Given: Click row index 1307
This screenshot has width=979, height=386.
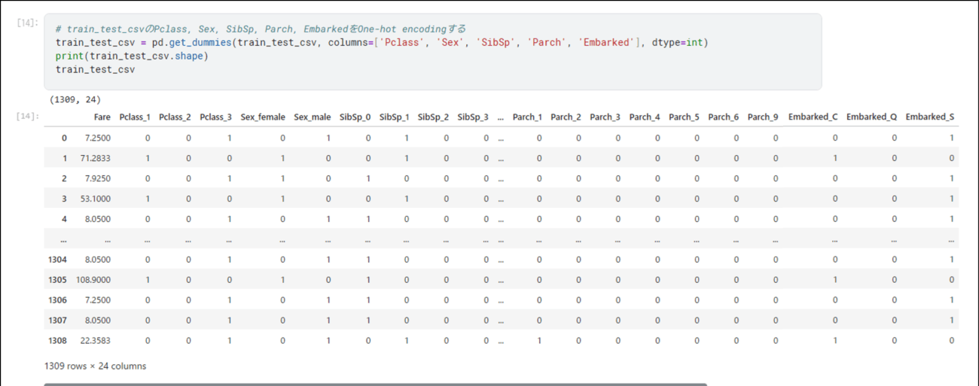Looking at the screenshot, I should (57, 320).
